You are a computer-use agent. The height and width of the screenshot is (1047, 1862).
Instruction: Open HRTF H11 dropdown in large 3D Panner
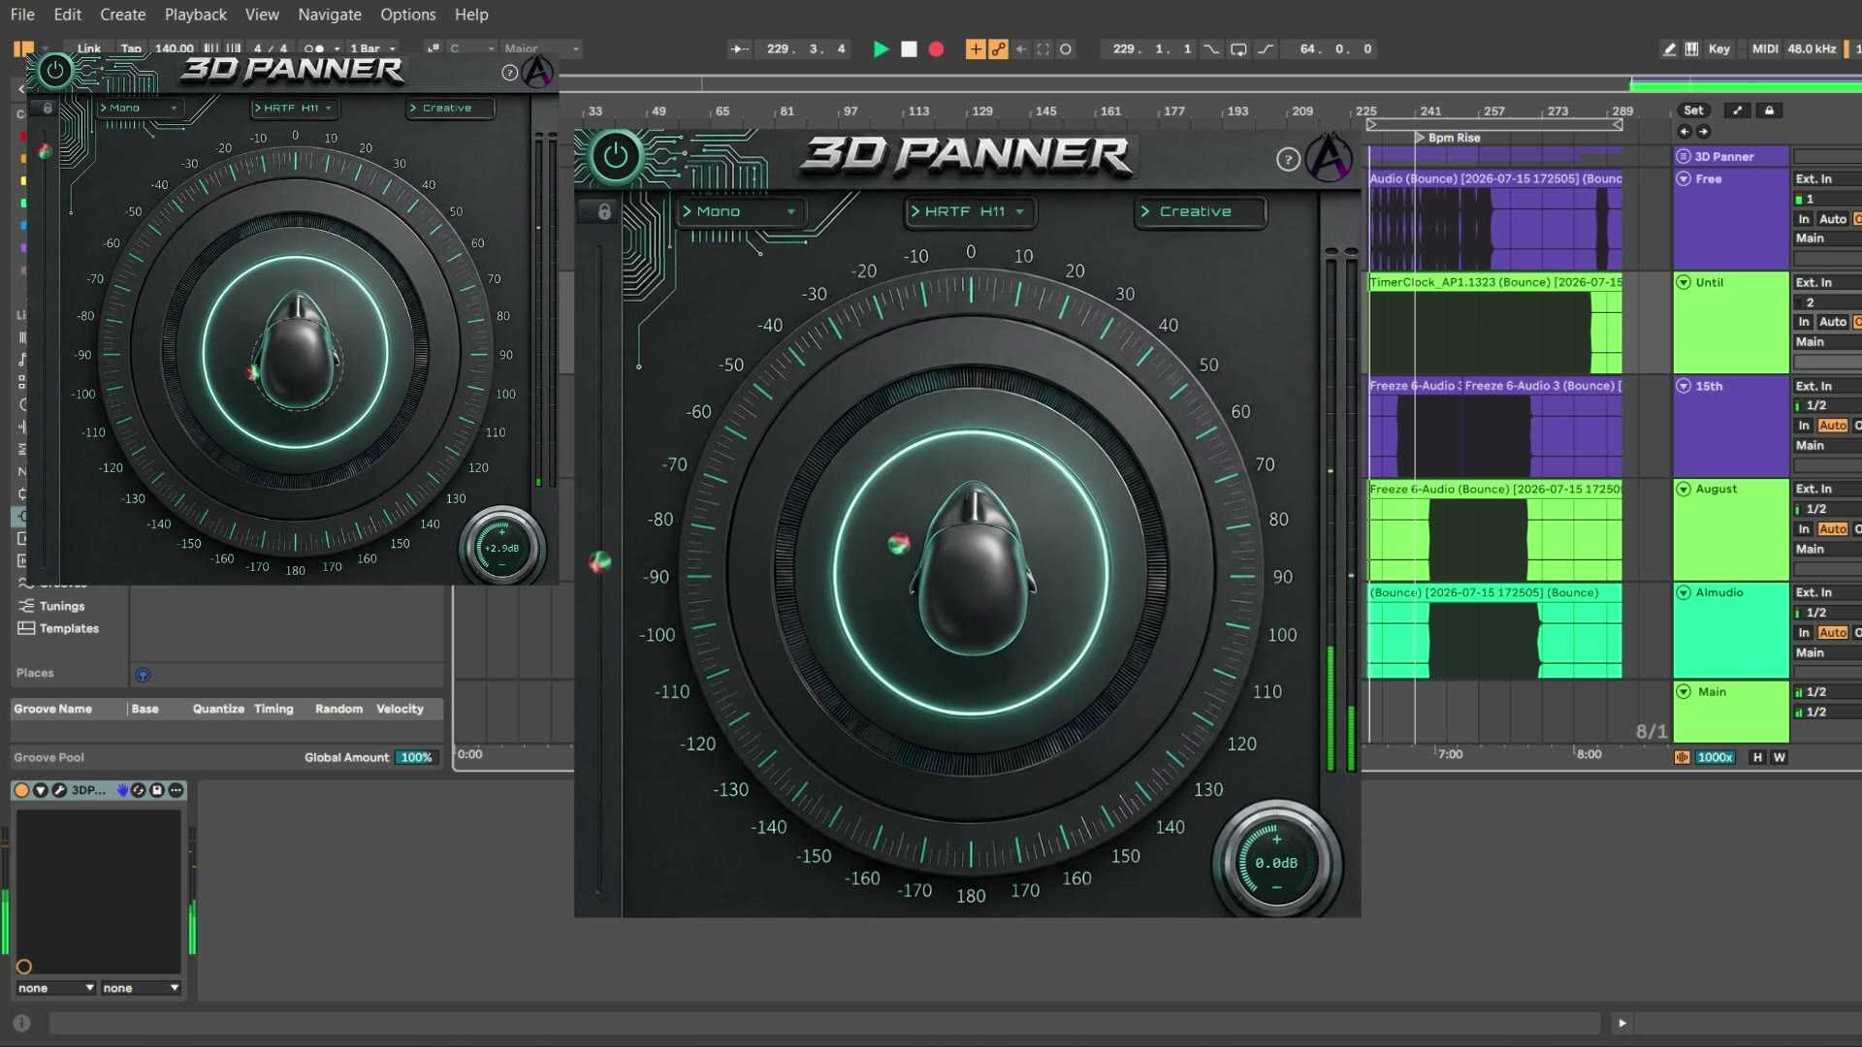(x=970, y=211)
